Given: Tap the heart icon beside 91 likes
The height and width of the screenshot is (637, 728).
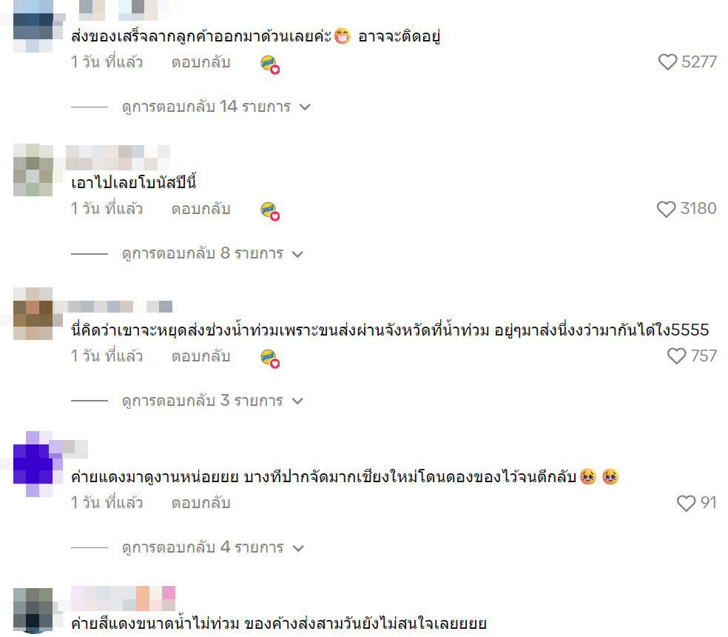Looking at the screenshot, I should point(687,503).
